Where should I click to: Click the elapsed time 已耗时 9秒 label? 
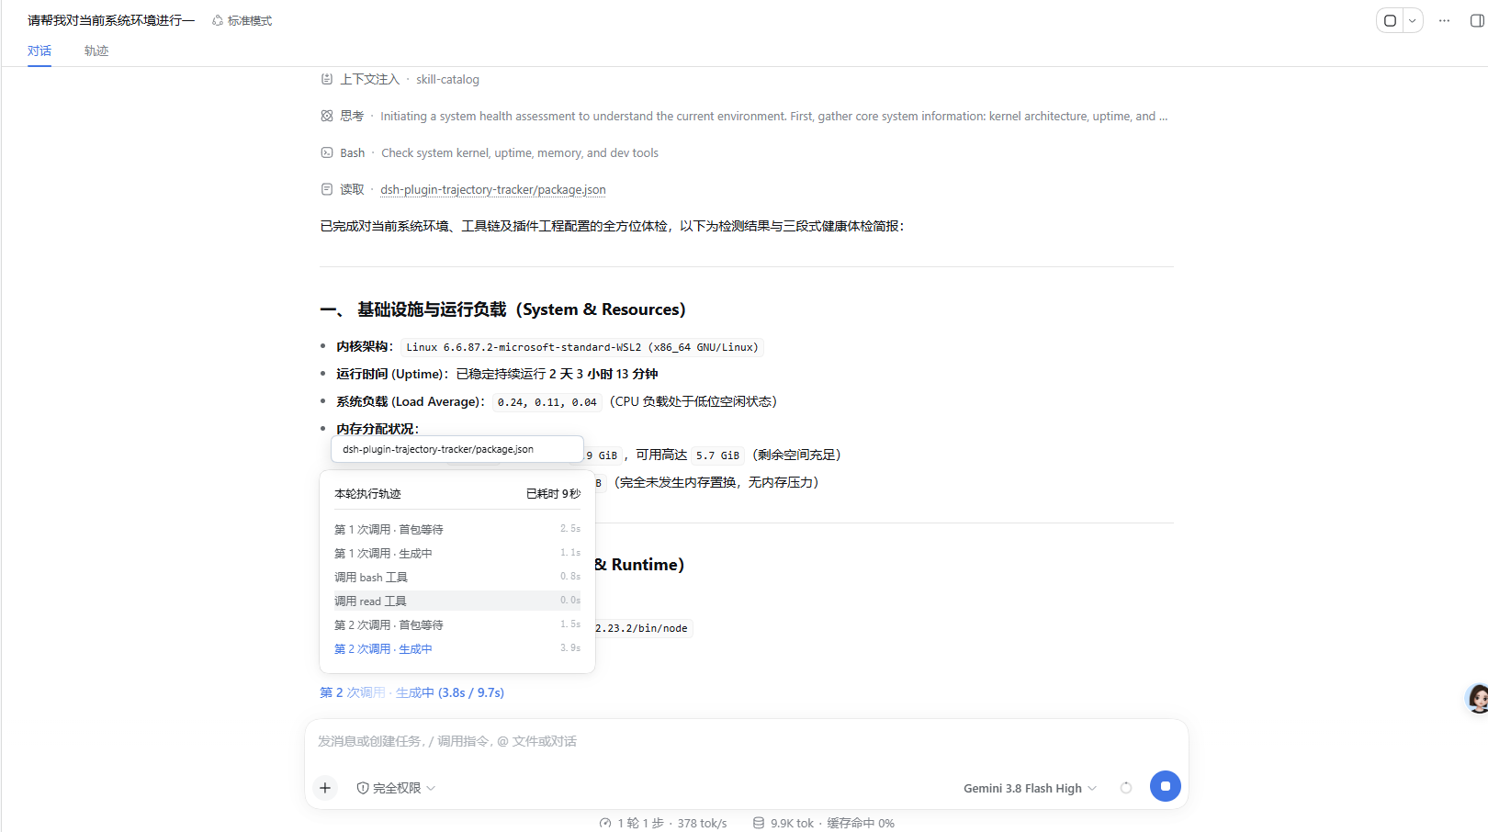pyautogui.click(x=553, y=493)
